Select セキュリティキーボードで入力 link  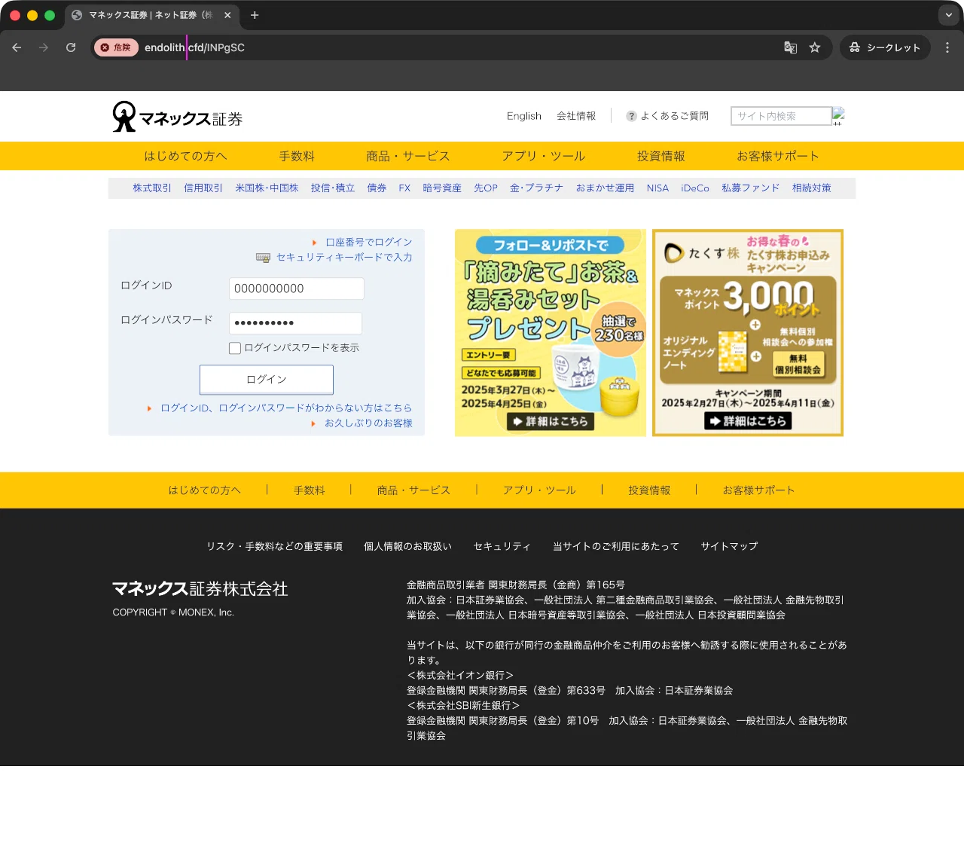click(x=344, y=258)
